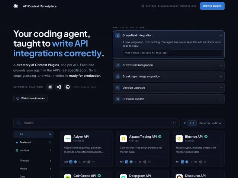Viewport: 238px width, 178px height.
Task: Select the Media category filter
Action: click(x=33, y=169)
